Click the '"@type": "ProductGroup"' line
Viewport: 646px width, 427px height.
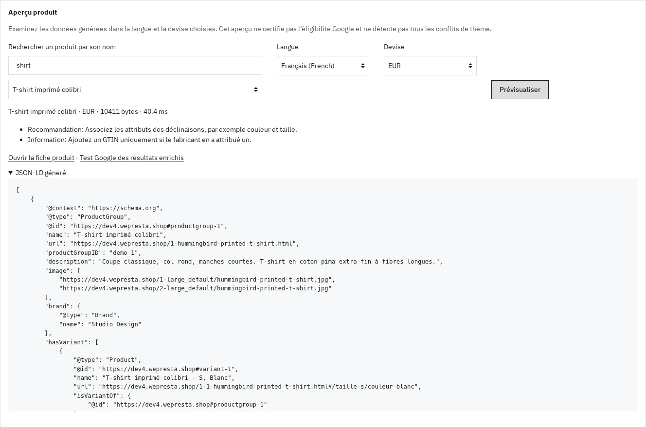pyautogui.click(x=88, y=217)
